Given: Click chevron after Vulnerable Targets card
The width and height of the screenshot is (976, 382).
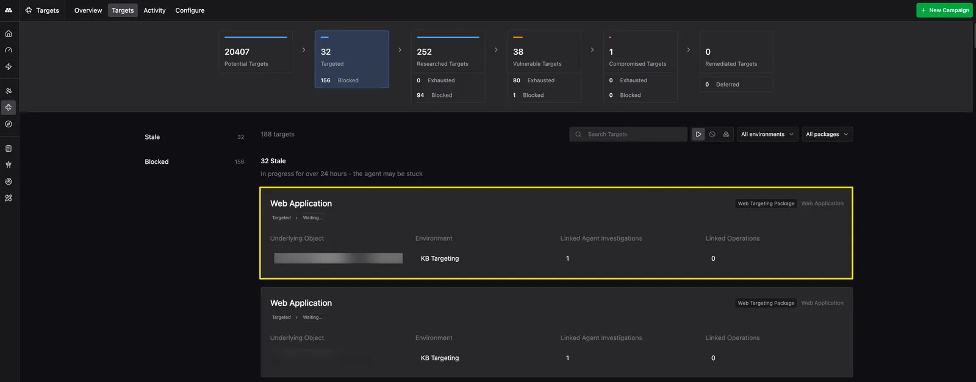Looking at the screenshot, I should point(592,50).
